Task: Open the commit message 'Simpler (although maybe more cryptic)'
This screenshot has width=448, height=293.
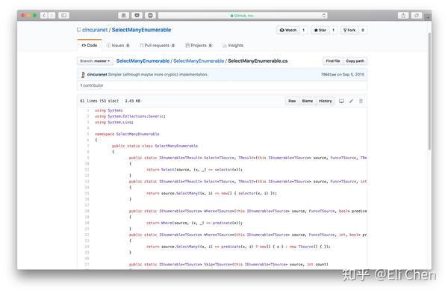Action: click(x=158, y=75)
